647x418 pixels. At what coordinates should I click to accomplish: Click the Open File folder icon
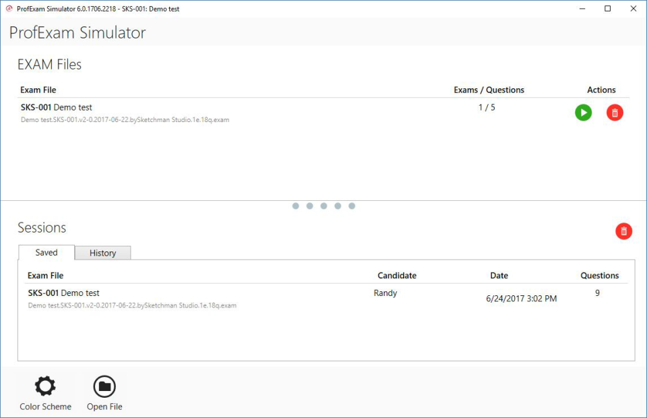pos(104,386)
